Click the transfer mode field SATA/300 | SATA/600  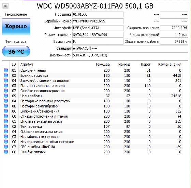98,35
